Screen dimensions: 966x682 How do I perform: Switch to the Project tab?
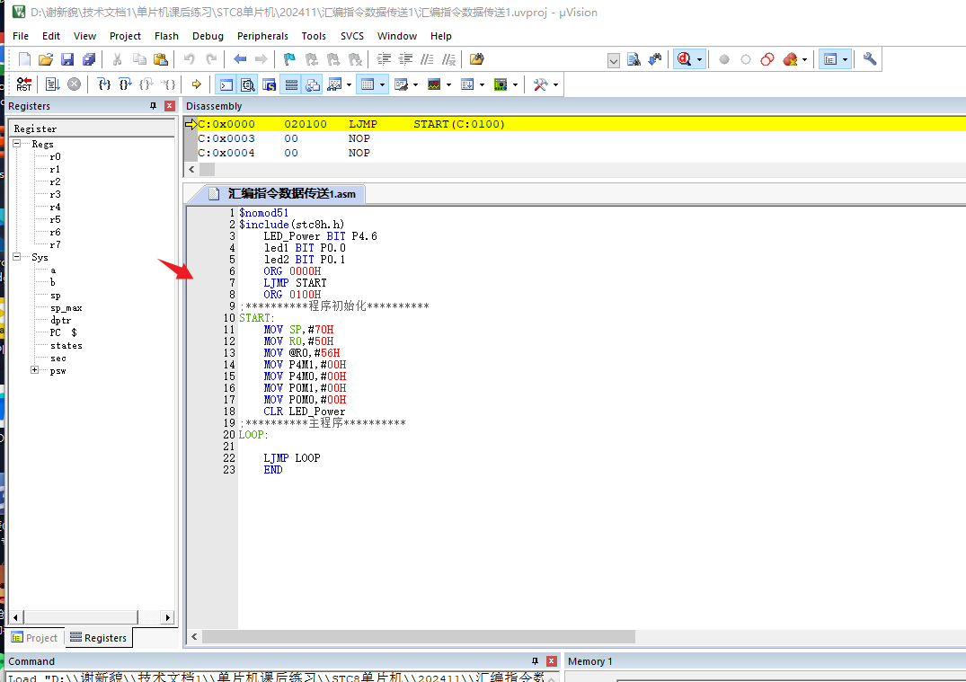[x=34, y=638]
